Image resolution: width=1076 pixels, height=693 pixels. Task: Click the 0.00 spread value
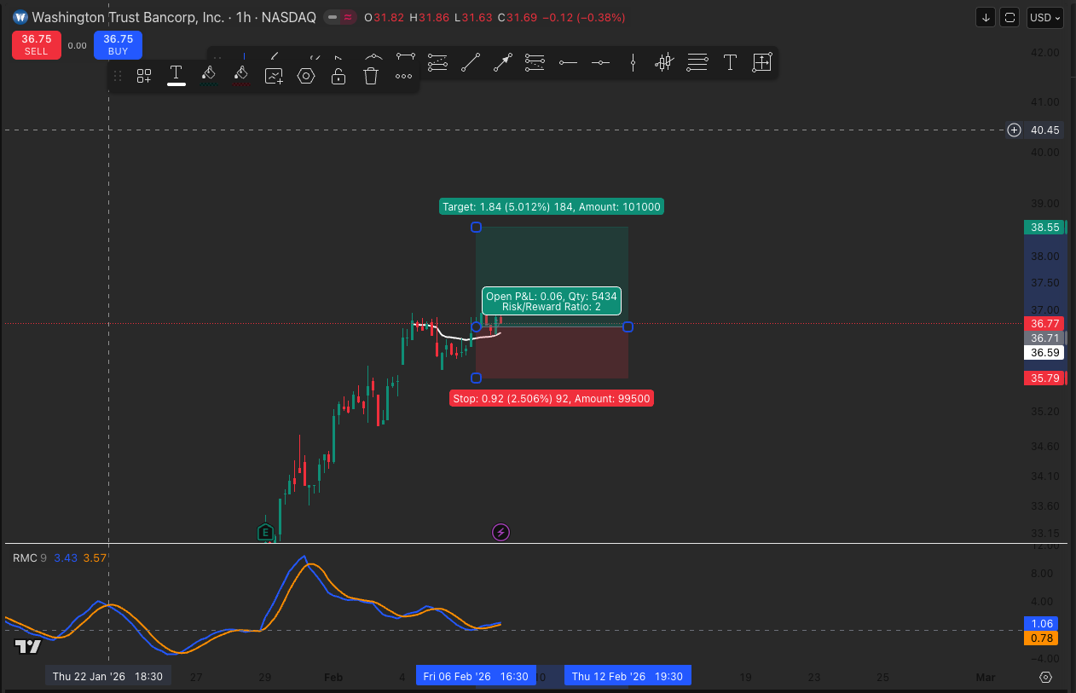click(77, 46)
